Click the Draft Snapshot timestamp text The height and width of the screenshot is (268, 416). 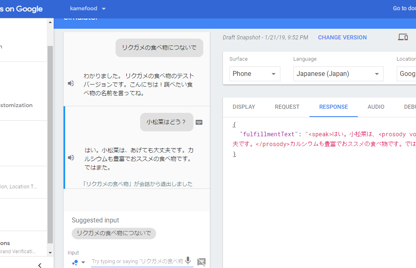pyautogui.click(x=265, y=37)
